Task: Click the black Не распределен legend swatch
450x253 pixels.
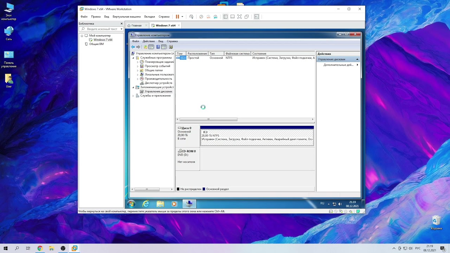Action: point(178,189)
